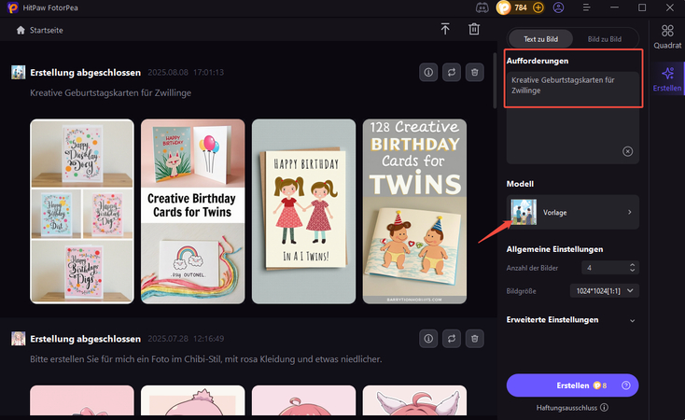Select the Erstellen sidebar item
The image size is (685, 420).
click(667, 79)
